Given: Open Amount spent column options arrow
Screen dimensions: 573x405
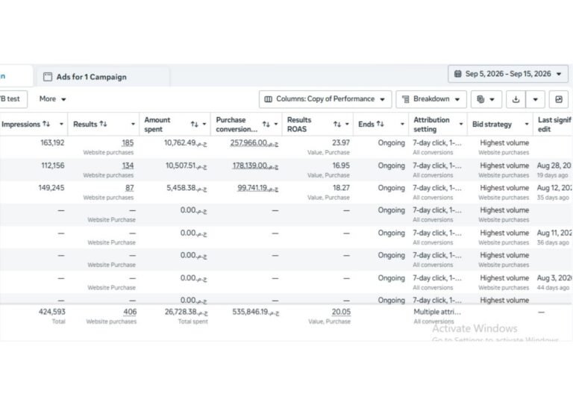Looking at the screenshot, I should [x=204, y=124].
